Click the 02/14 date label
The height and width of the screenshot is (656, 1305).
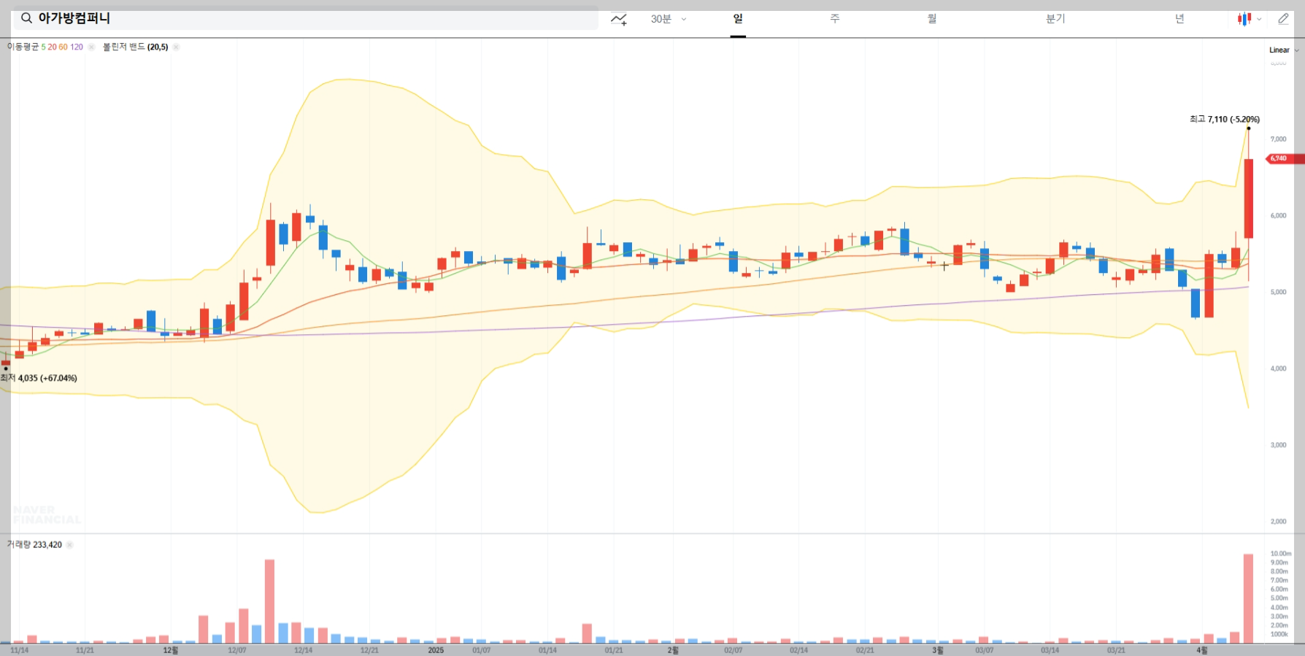[799, 650]
